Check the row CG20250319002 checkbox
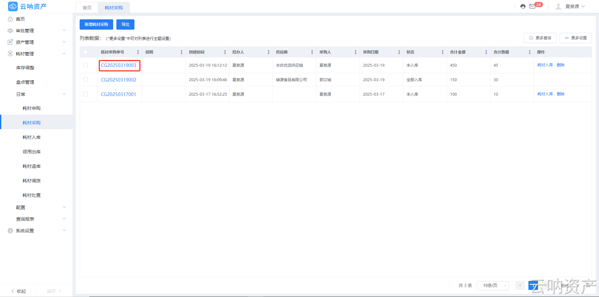This screenshot has width=599, height=297. [85, 80]
